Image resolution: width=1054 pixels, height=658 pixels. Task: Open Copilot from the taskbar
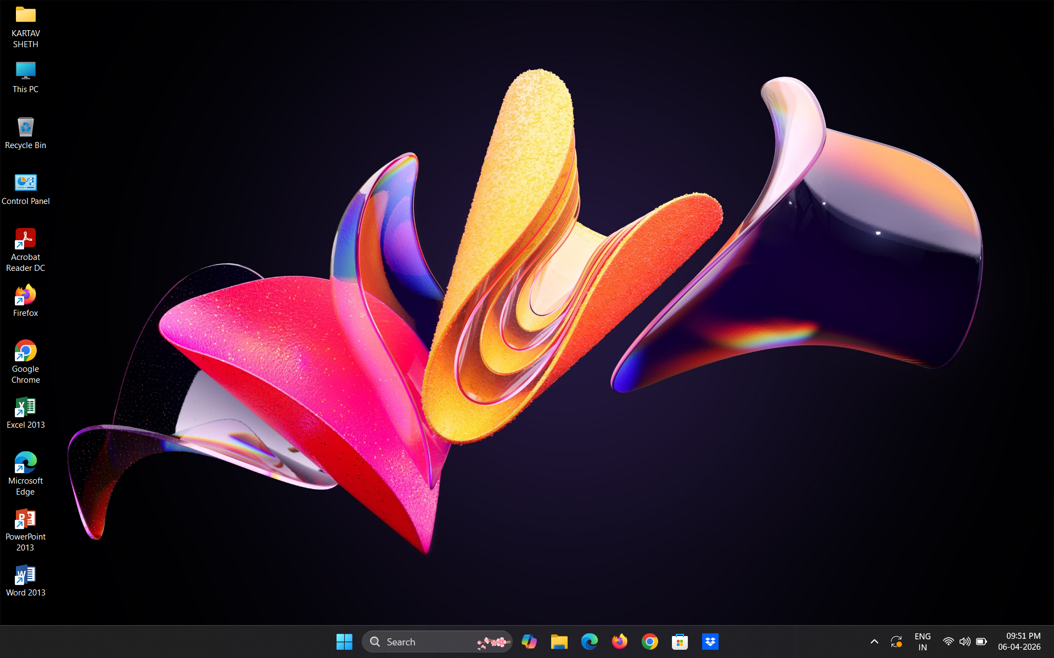coord(529,642)
